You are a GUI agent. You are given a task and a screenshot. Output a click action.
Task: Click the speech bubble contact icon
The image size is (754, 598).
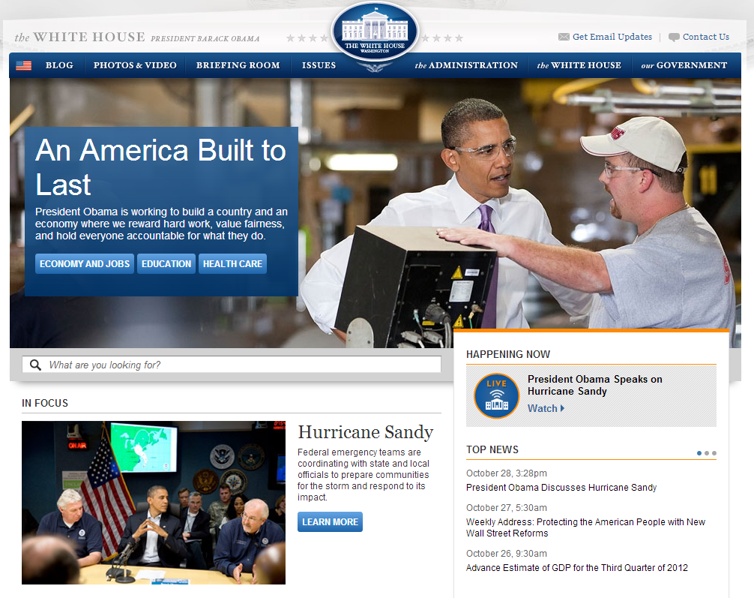point(674,37)
